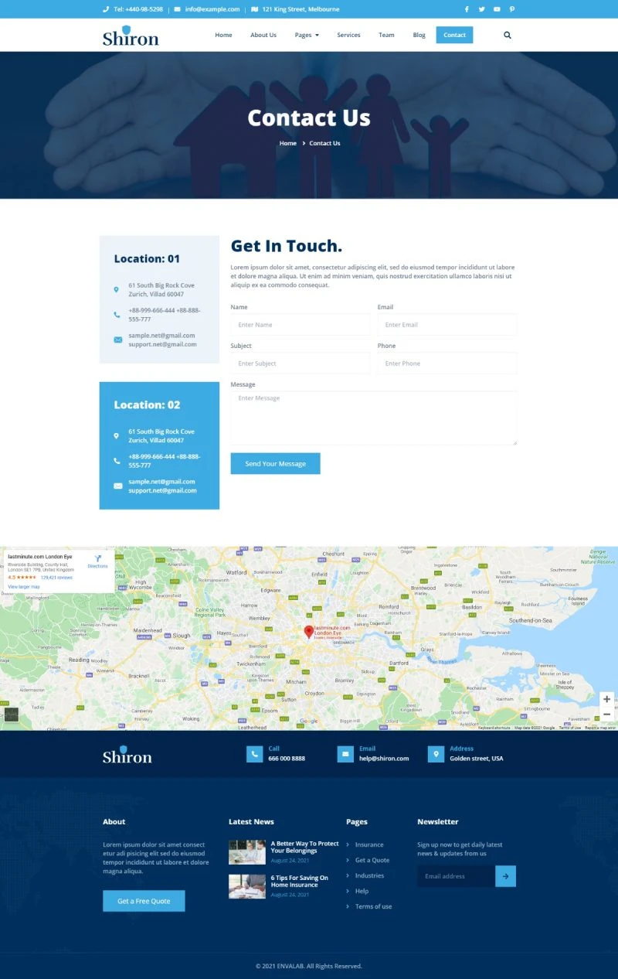
Task: Click the Get a Free Quote button
Action: pyautogui.click(x=144, y=901)
